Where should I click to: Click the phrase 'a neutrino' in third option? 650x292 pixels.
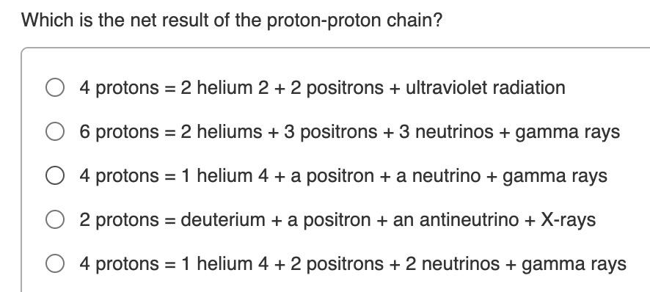pos(439,176)
